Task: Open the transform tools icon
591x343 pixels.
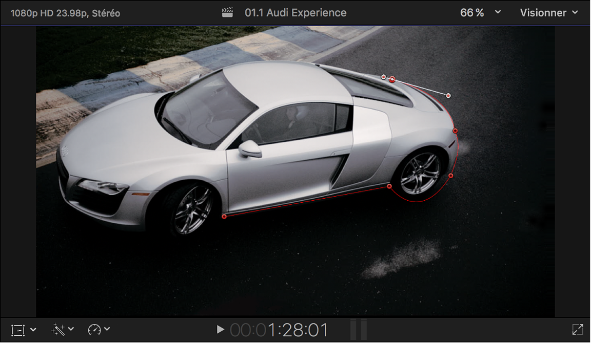Action: tap(18, 330)
